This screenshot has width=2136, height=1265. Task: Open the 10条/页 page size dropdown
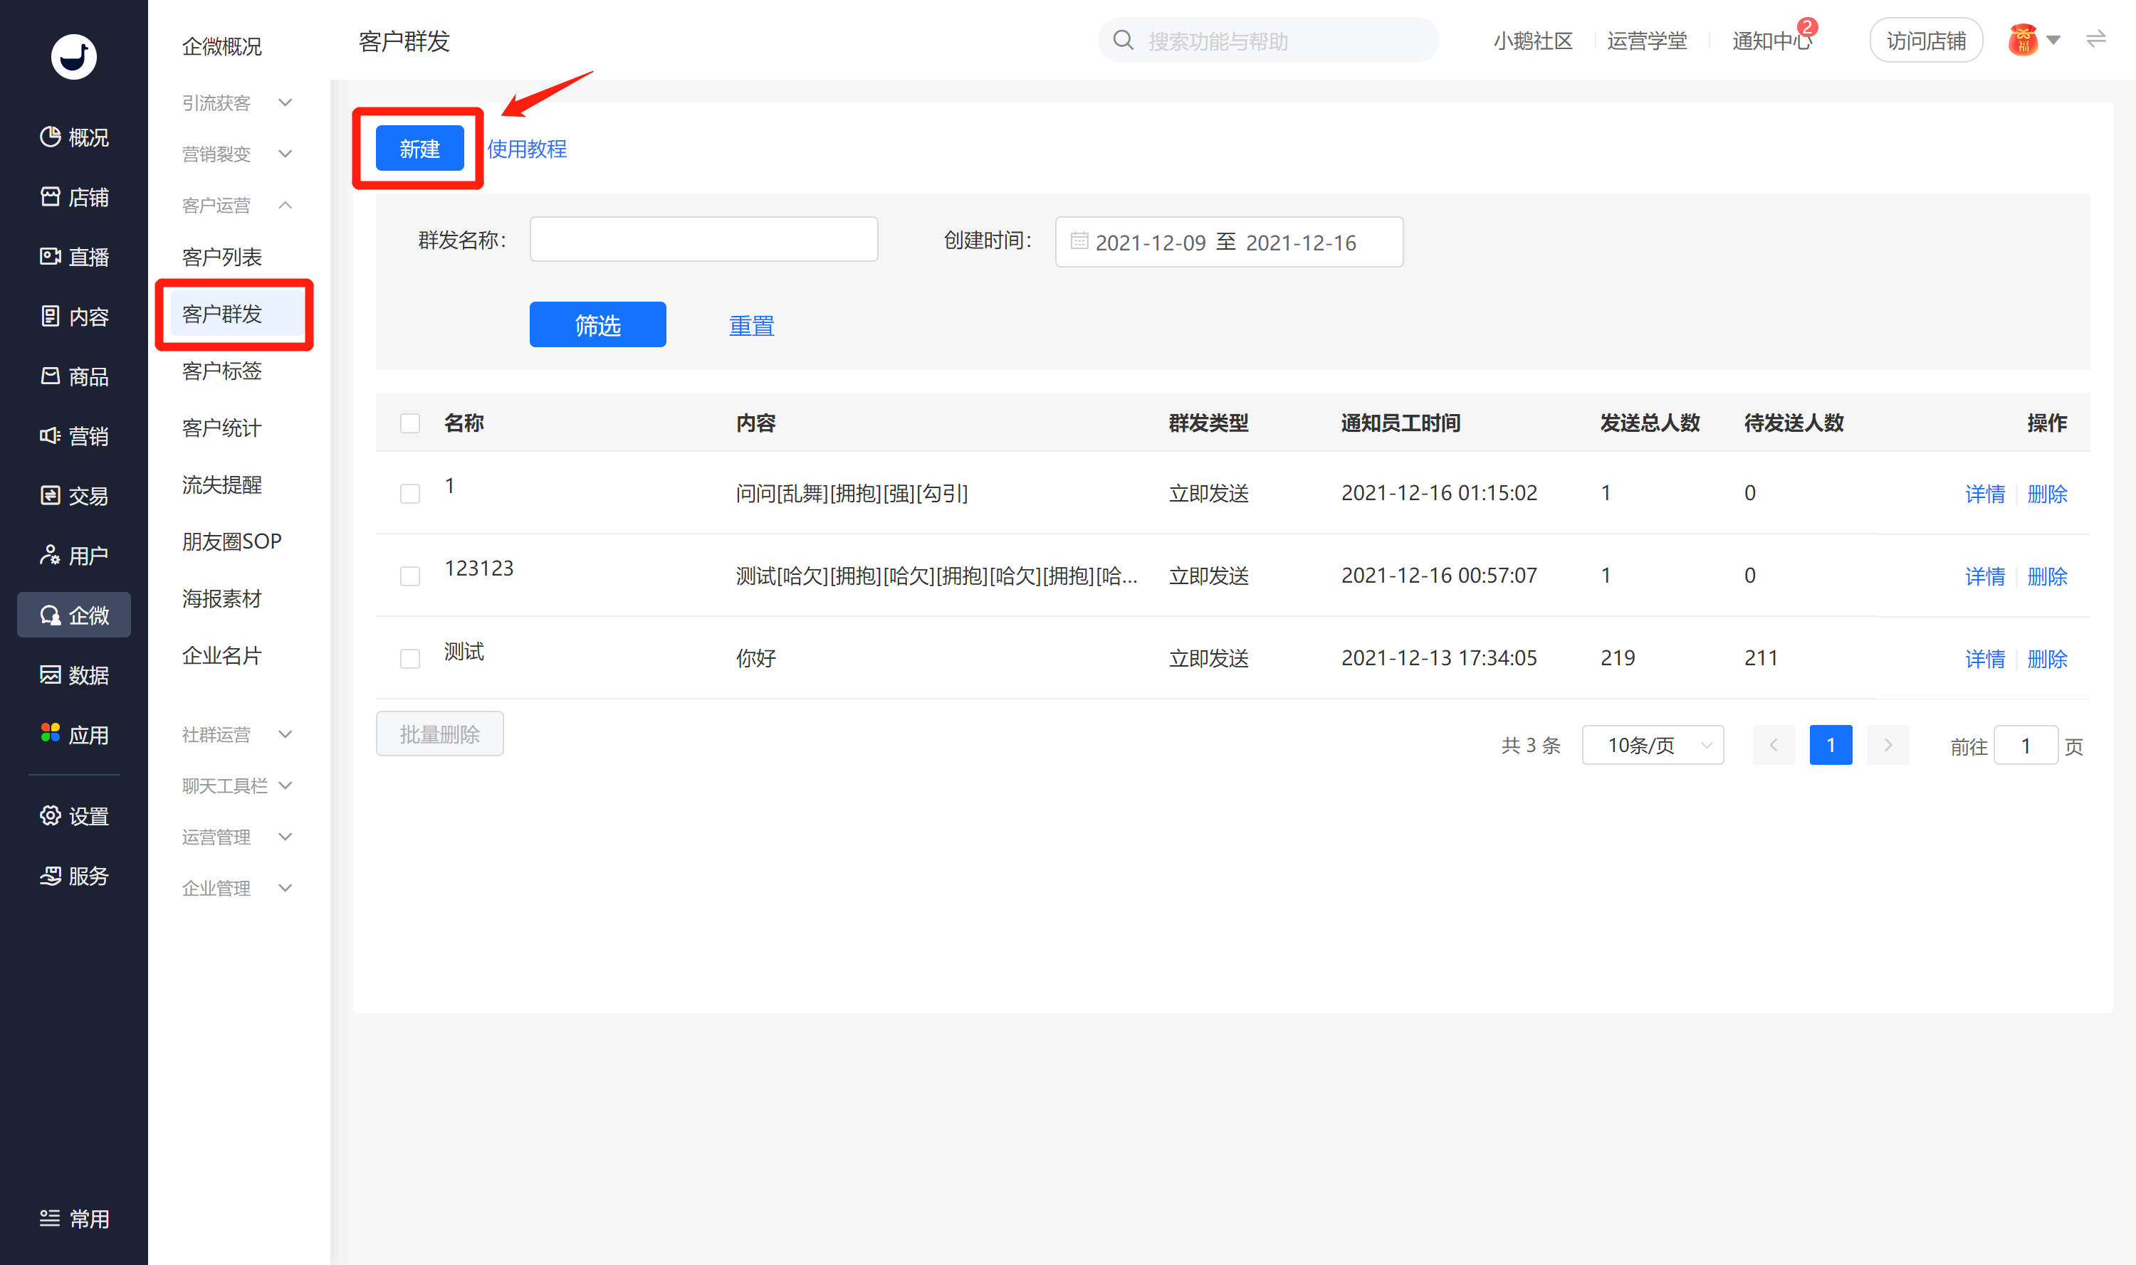click(1653, 745)
